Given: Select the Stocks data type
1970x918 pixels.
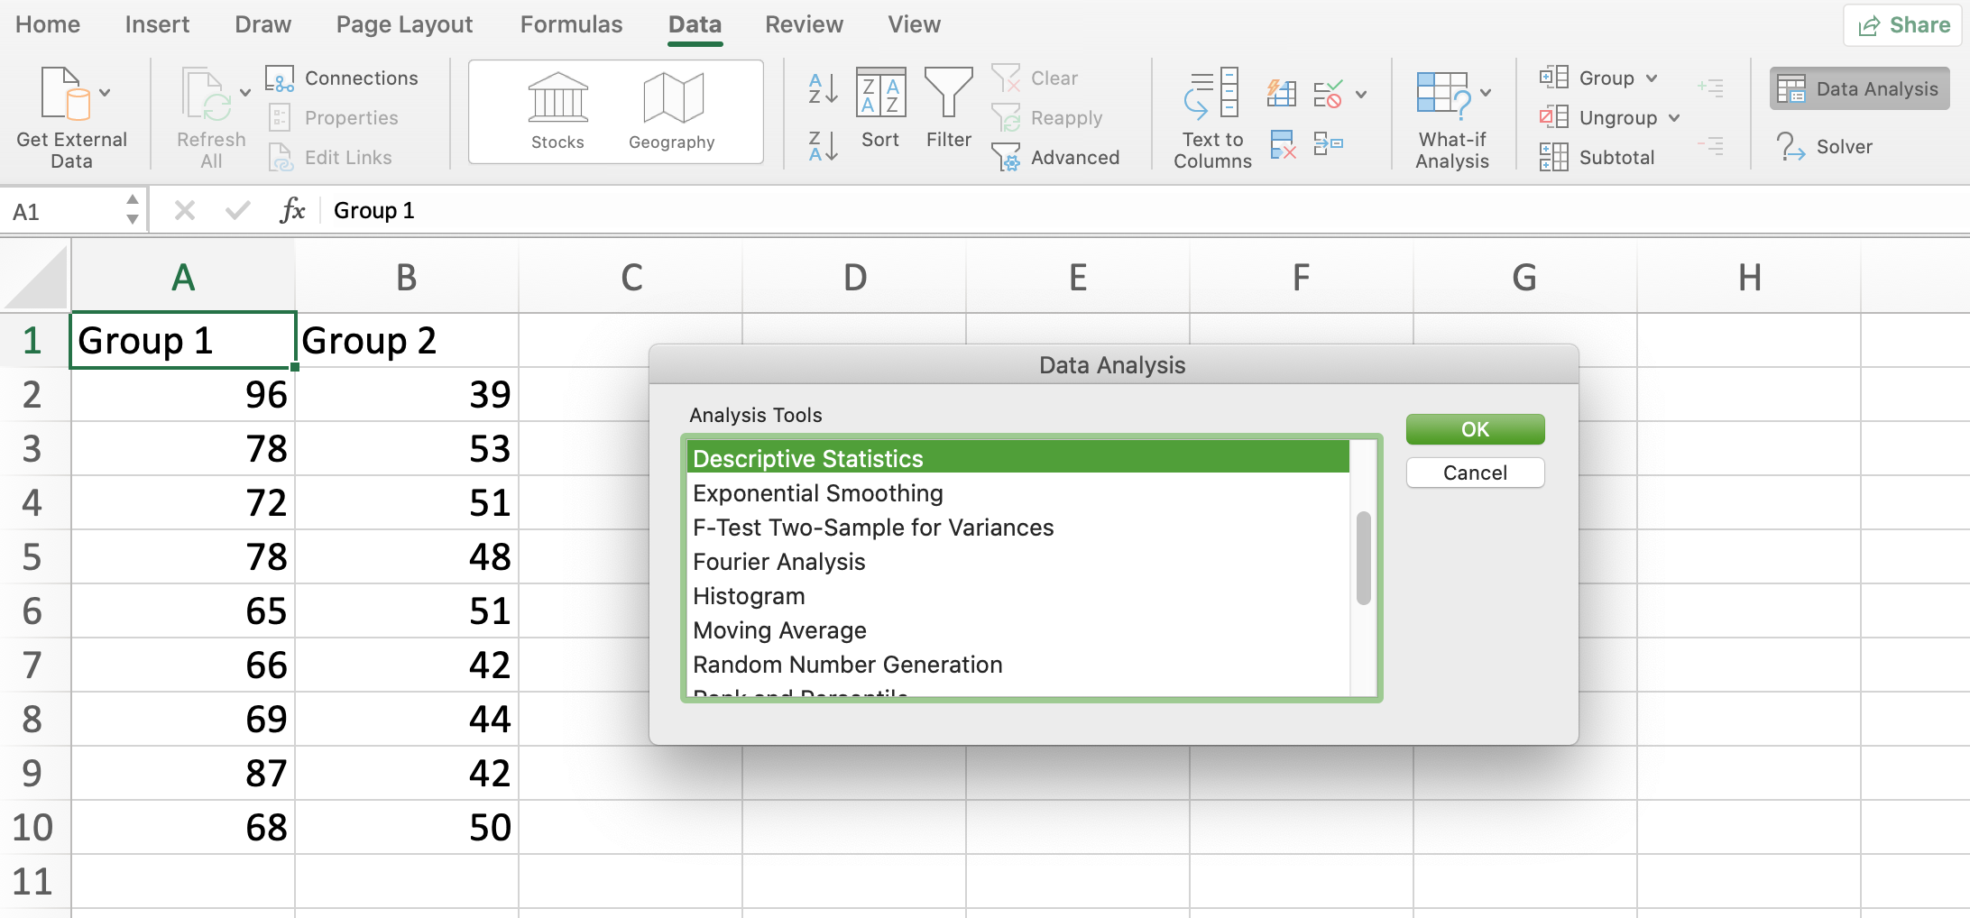Looking at the screenshot, I should click(x=557, y=112).
